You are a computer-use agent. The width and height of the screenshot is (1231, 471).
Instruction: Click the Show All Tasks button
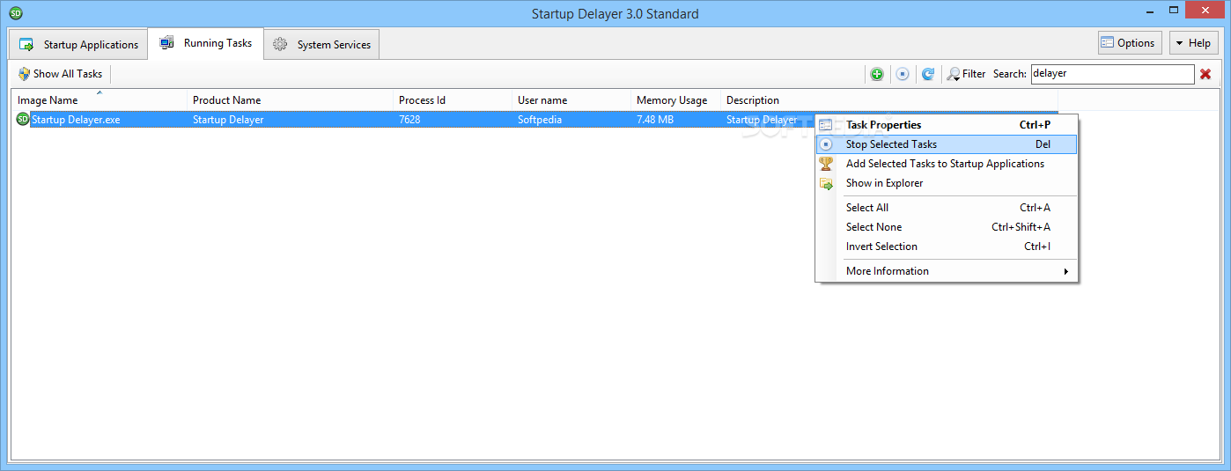point(61,74)
